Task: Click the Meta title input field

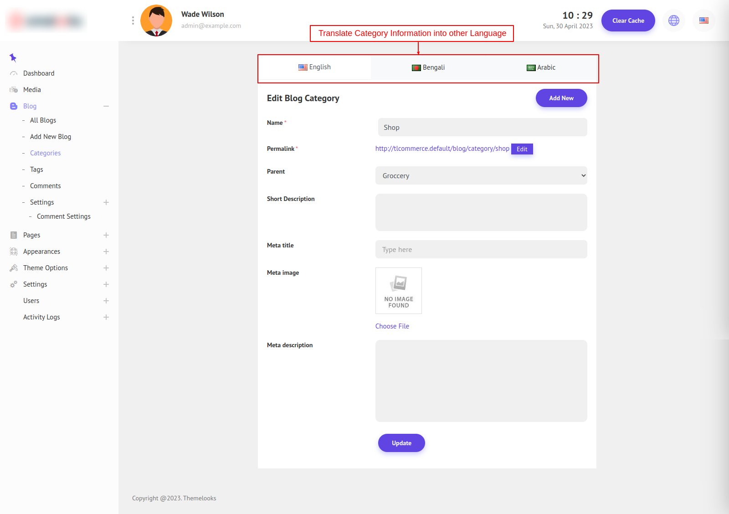Action: point(481,250)
